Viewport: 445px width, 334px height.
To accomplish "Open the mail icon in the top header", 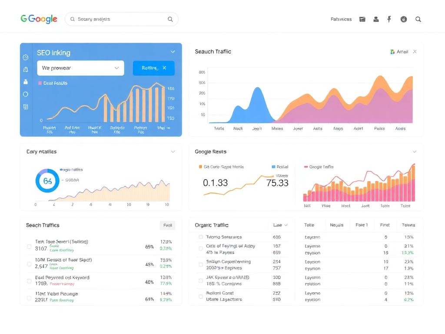I will tap(362, 19).
